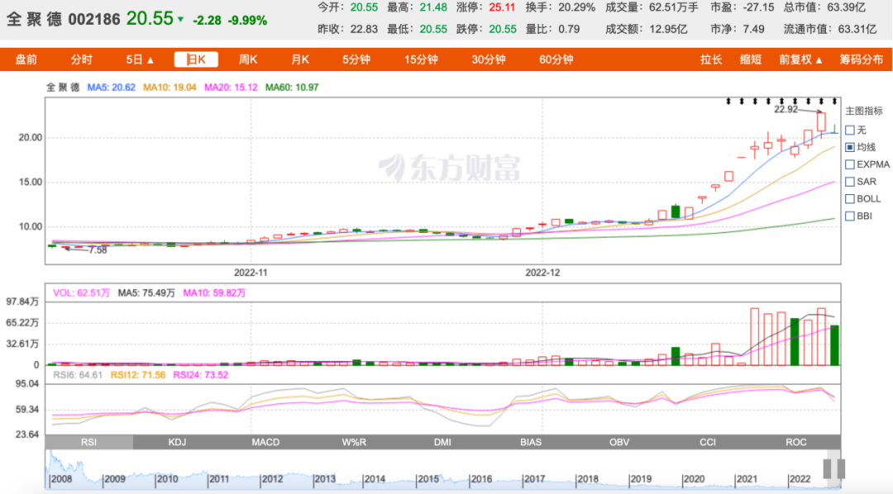The image size is (893, 494).
Task: Click 2015 on the bottom overview timeline
Action: [x=427, y=478]
